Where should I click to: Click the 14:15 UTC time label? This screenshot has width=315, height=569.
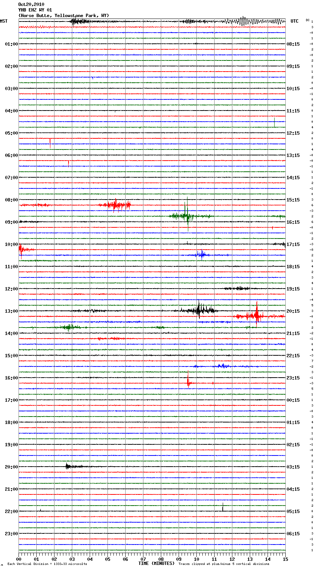[x=293, y=178]
